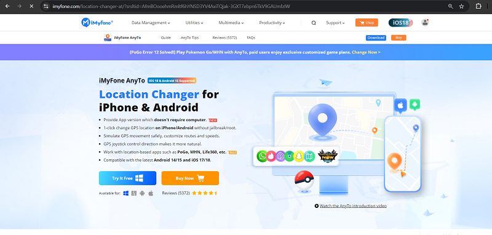Click the blue Download button
The width and height of the screenshot is (492, 235).
tap(376, 38)
